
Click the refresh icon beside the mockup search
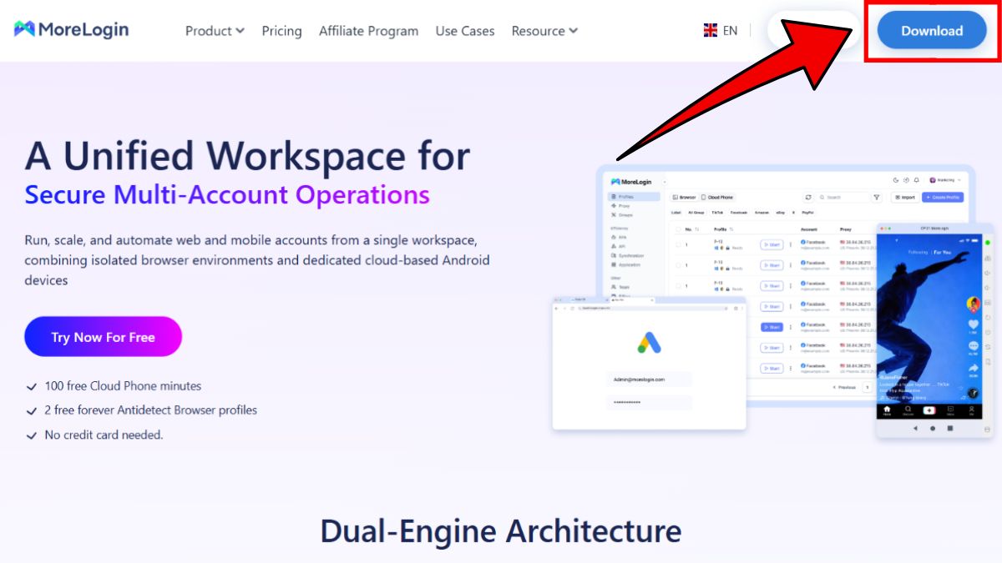(x=808, y=197)
